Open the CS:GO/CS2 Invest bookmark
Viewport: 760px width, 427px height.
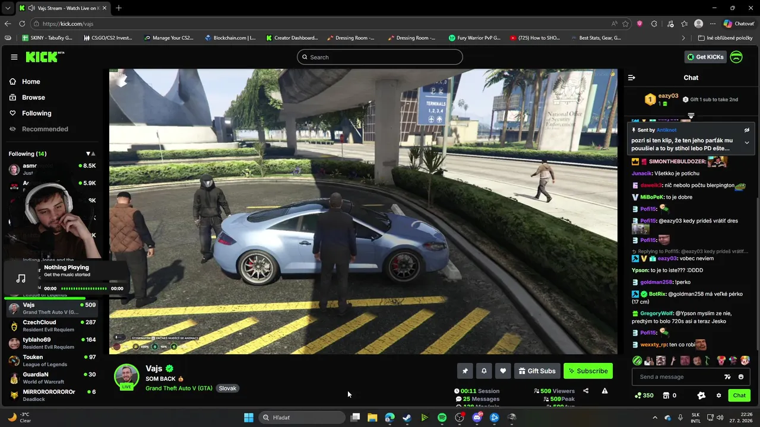[x=107, y=38]
